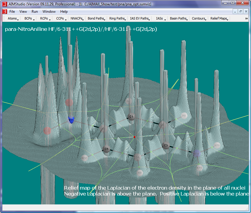Select the C5 carbon atom sphere
Screen dimensions: 251x213
[x=106, y=149]
